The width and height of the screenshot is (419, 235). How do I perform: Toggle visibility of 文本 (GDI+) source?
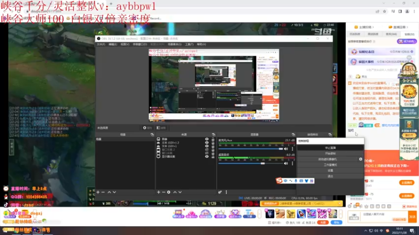point(206,146)
